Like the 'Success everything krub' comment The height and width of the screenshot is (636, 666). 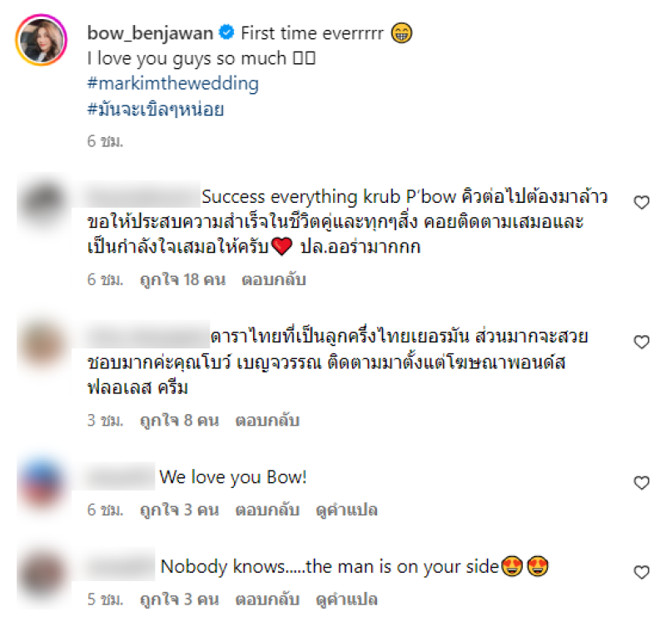[641, 203]
